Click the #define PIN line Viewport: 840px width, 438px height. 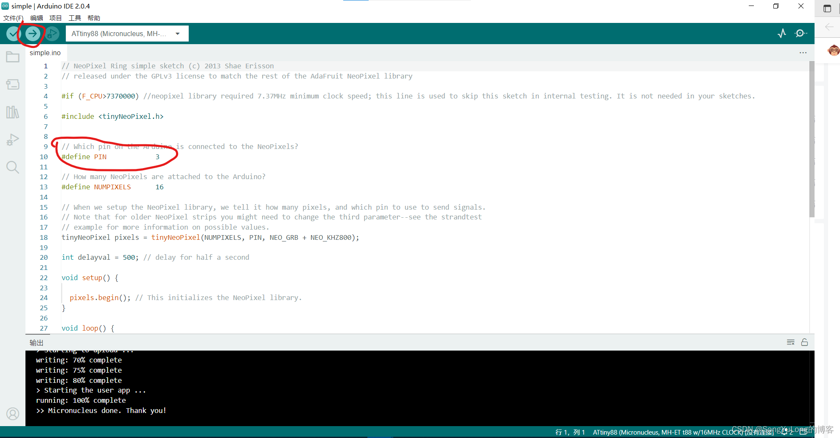click(110, 157)
